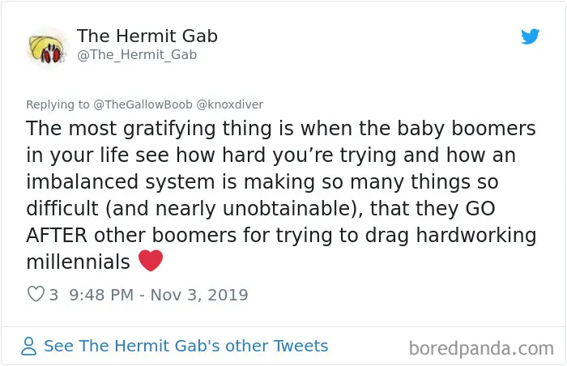The height and width of the screenshot is (366, 567).
Task: Click the blue Twitter bird logo
Action: 530,36
